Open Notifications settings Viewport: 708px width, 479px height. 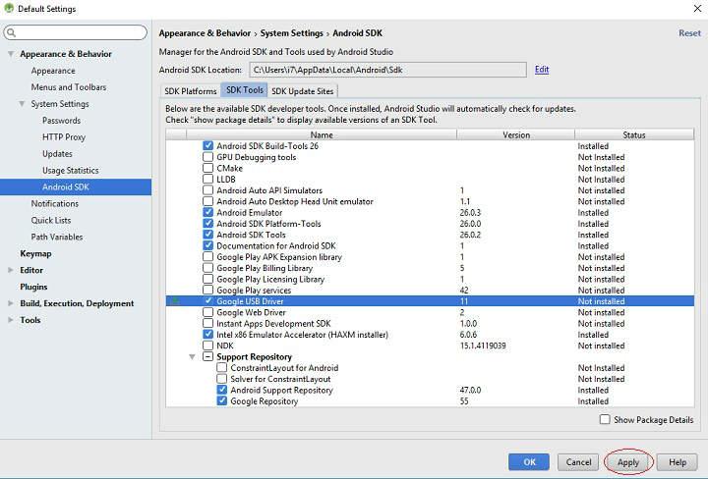pos(55,204)
